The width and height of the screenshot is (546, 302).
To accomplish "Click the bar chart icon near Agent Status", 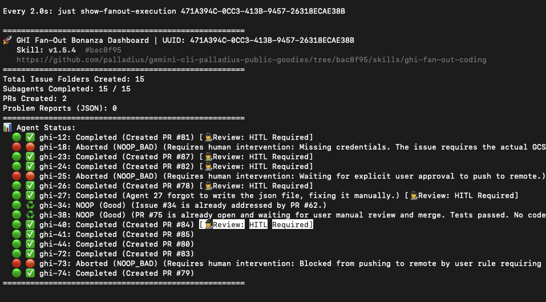I will (7, 128).
